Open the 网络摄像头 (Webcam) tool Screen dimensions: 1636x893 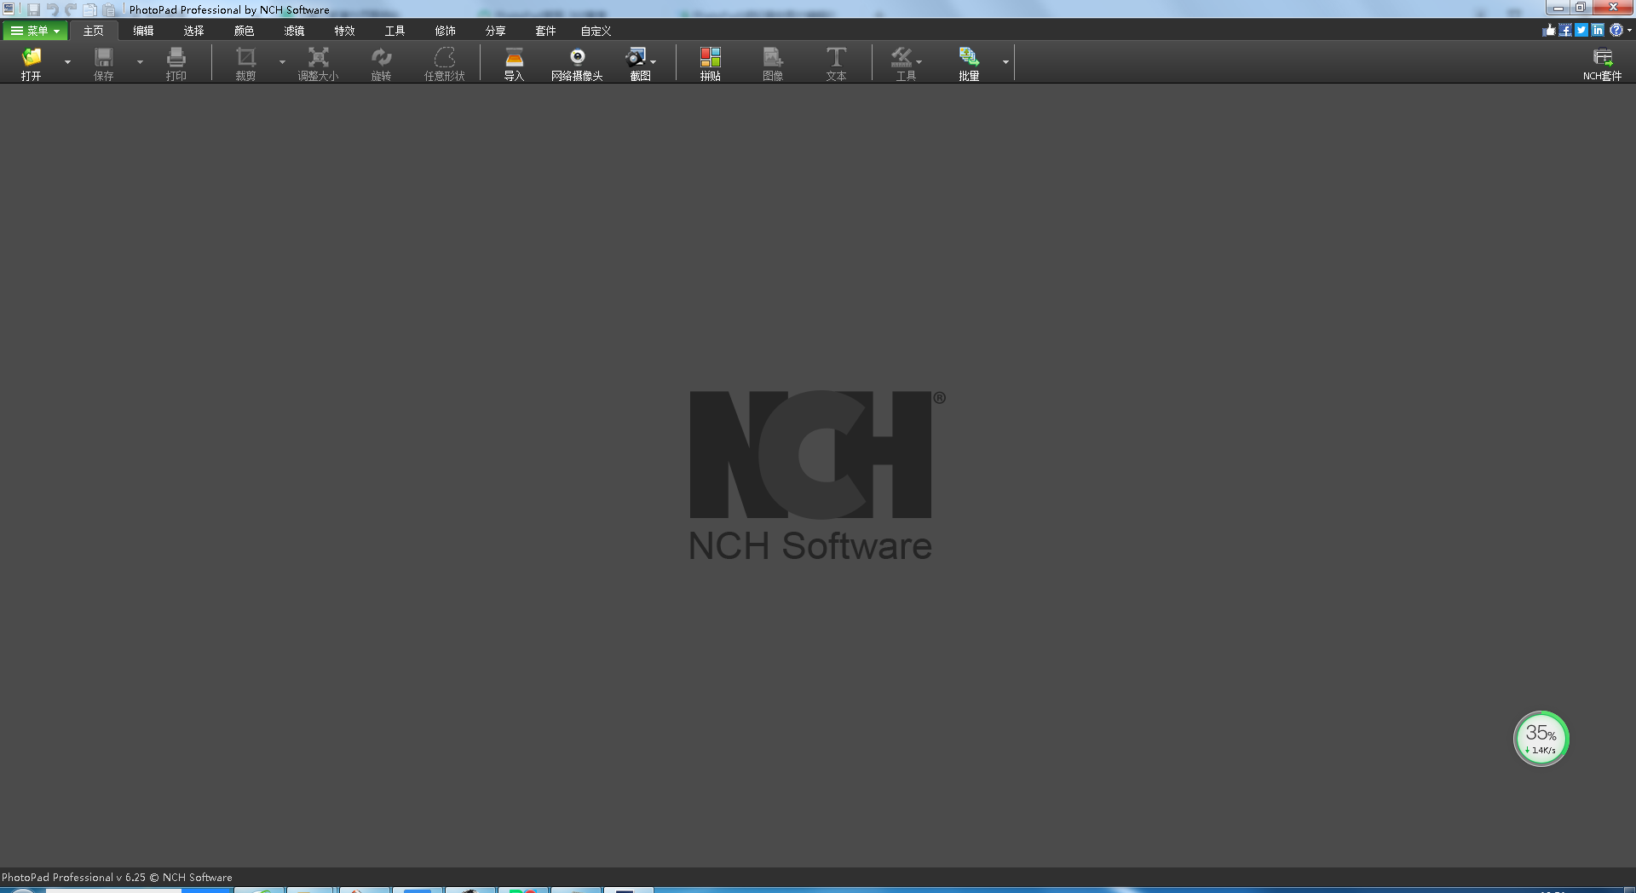pos(577,58)
